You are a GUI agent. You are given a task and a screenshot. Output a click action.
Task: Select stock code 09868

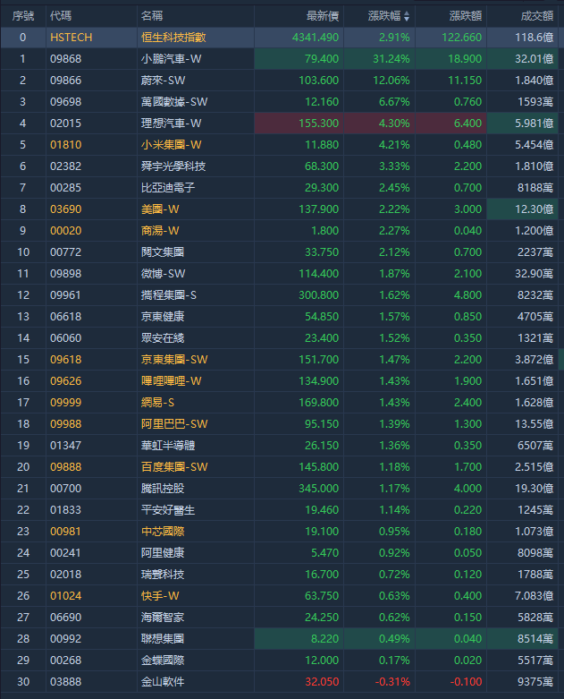66,59
